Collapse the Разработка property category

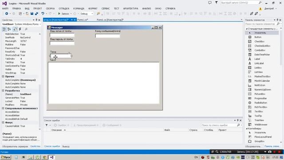pos(3,91)
